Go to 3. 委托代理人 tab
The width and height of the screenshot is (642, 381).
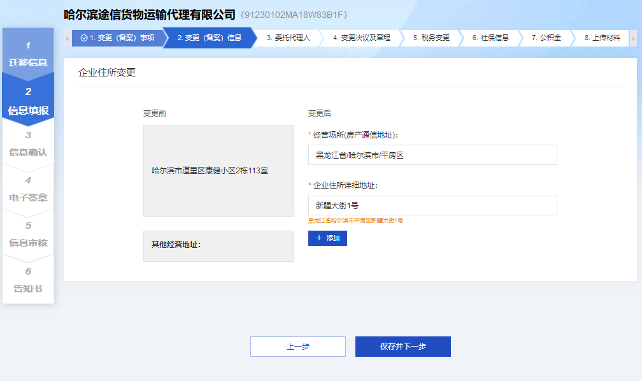pyautogui.click(x=288, y=38)
